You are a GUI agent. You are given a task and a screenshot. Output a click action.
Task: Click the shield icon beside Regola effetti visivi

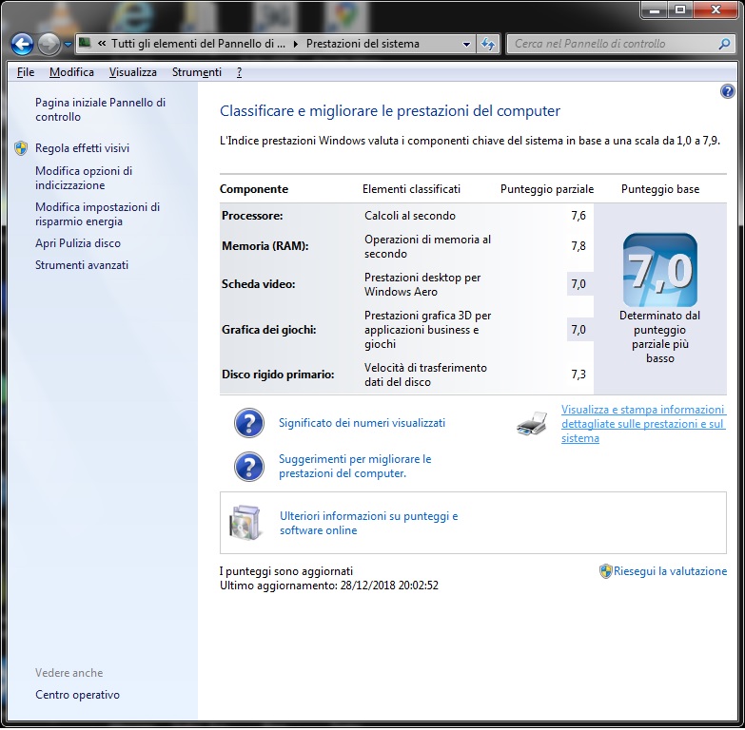click(x=21, y=148)
